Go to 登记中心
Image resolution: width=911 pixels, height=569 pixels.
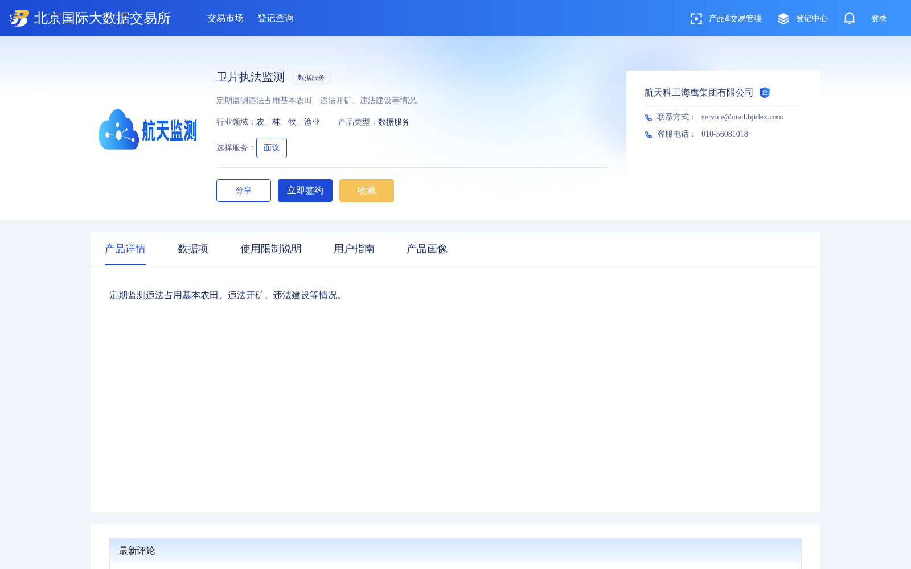[812, 19]
